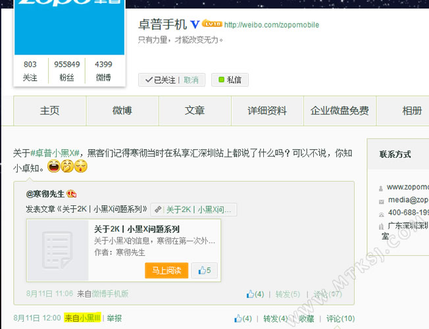Click the thumbs-up icon on the repost
This screenshot has width=429, height=329.
238,318
